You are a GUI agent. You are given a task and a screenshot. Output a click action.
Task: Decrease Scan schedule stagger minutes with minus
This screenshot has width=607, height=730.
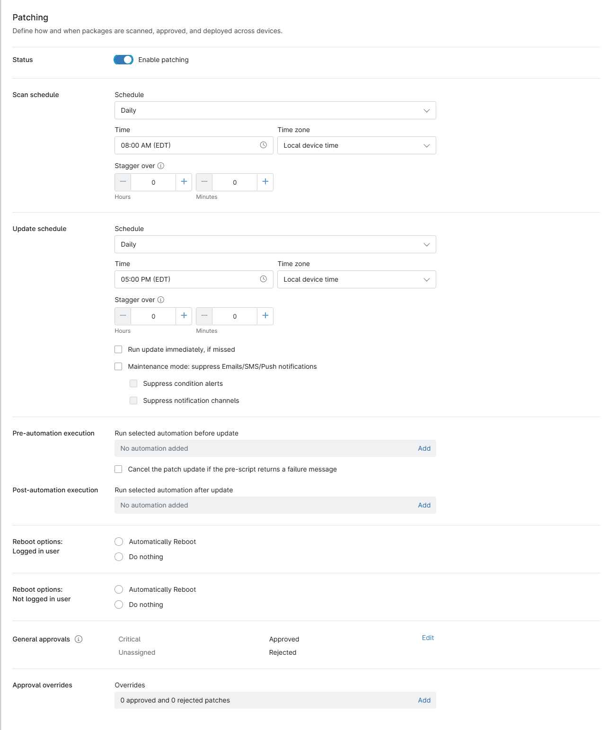pos(204,182)
